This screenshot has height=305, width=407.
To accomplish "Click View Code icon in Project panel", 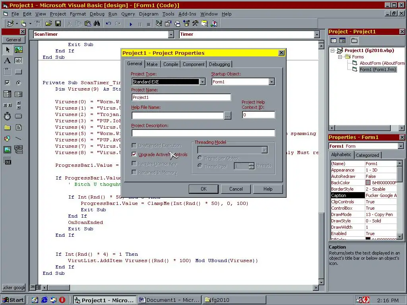I will point(334,41).
